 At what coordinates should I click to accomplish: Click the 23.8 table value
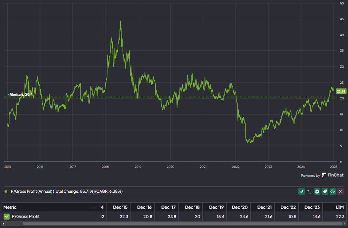172,216
